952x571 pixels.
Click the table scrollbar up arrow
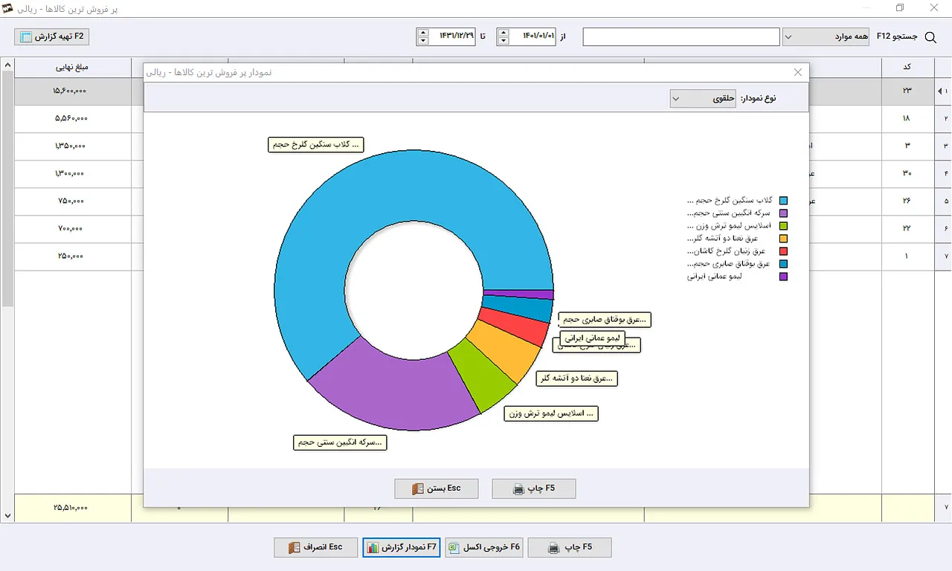(x=7, y=65)
